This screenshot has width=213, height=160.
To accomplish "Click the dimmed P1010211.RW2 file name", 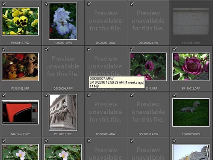I will pos(191,43).
